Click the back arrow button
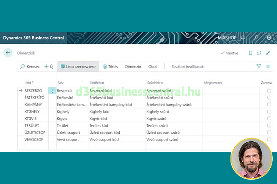 pos(8,53)
